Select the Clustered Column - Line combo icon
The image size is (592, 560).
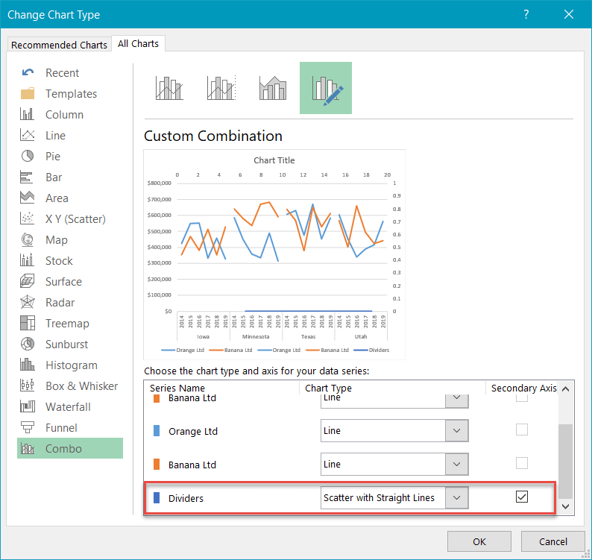point(169,88)
